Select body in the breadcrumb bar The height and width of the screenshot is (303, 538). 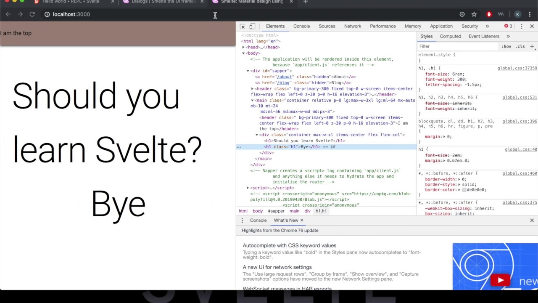(258, 211)
